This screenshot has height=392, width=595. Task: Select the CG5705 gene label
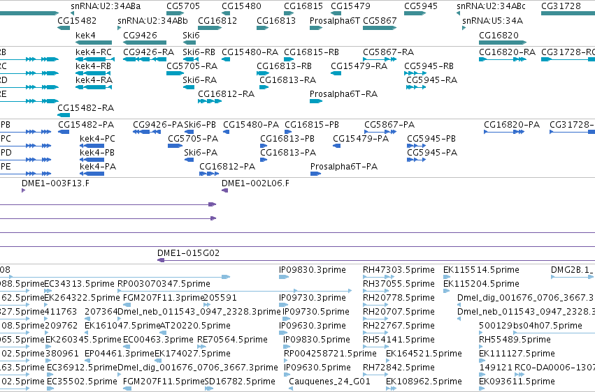tap(183, 6)
